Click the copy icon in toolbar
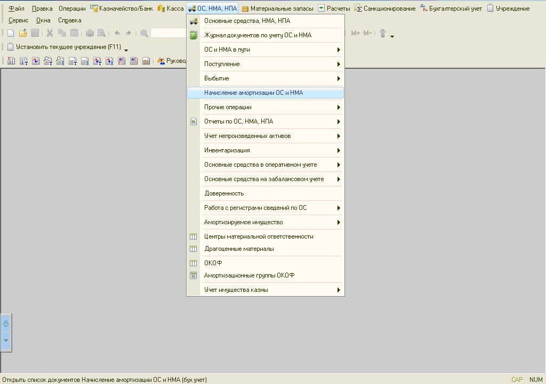This screenshot has height=384, width=546. (62, 34)
